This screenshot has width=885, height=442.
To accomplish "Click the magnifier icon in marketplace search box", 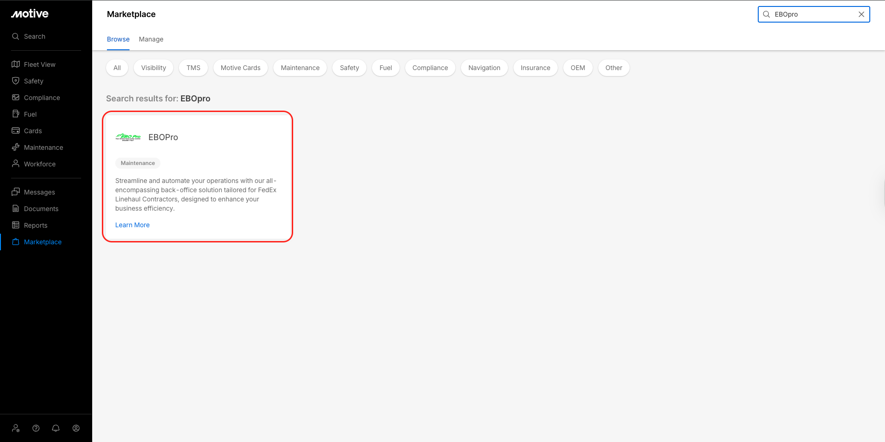I will [x=767, y=14].
